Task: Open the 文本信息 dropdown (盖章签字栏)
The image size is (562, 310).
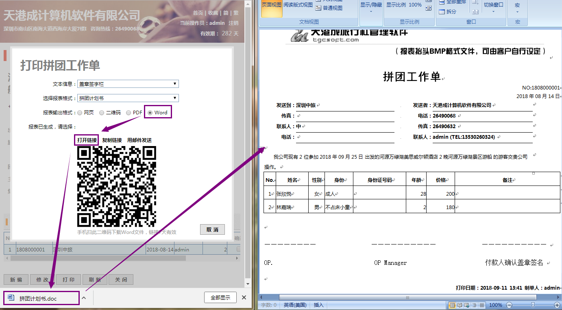Action: (x=128, y=84)
